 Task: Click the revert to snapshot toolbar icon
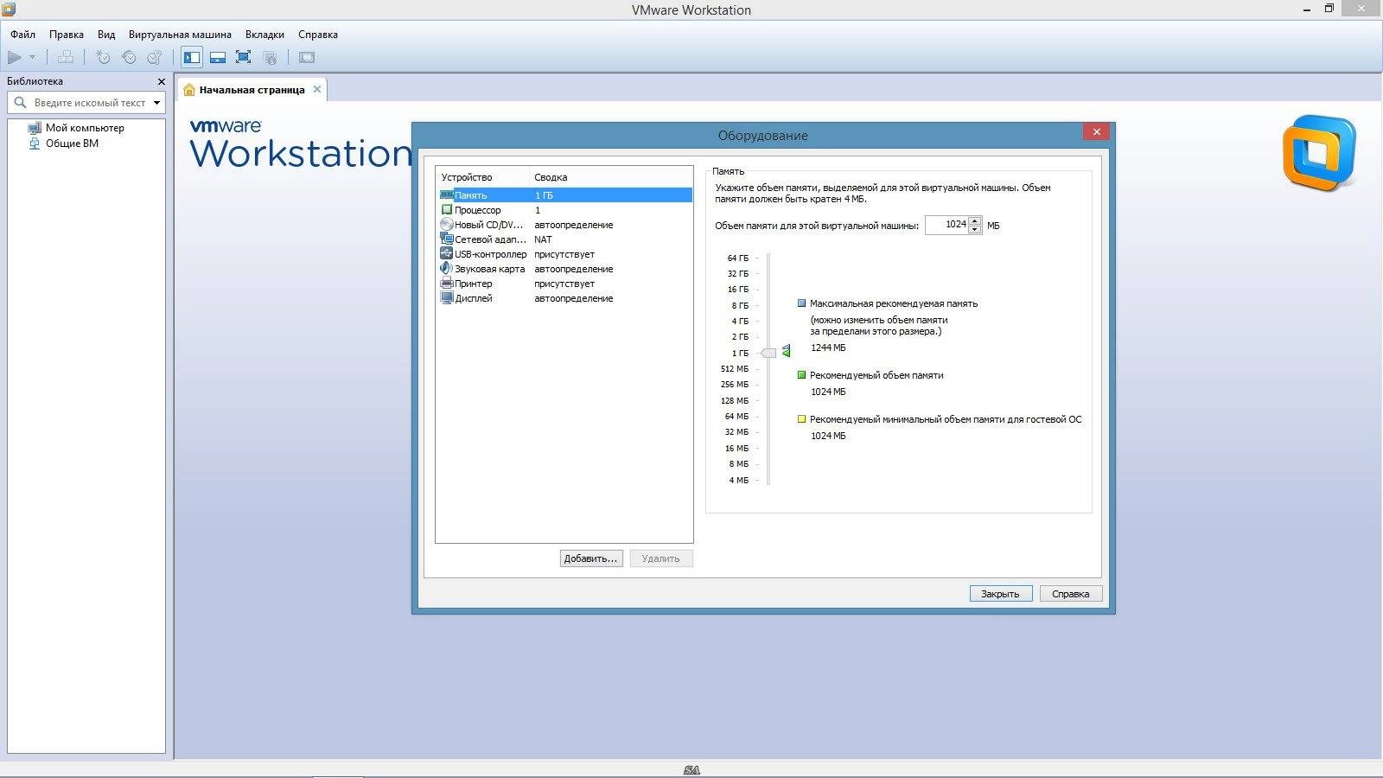129,58
